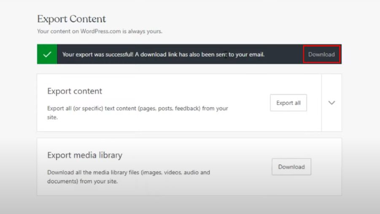This screenshot has height=214, width=380.
Task: Click the media library files description
Action: (128, 173)
